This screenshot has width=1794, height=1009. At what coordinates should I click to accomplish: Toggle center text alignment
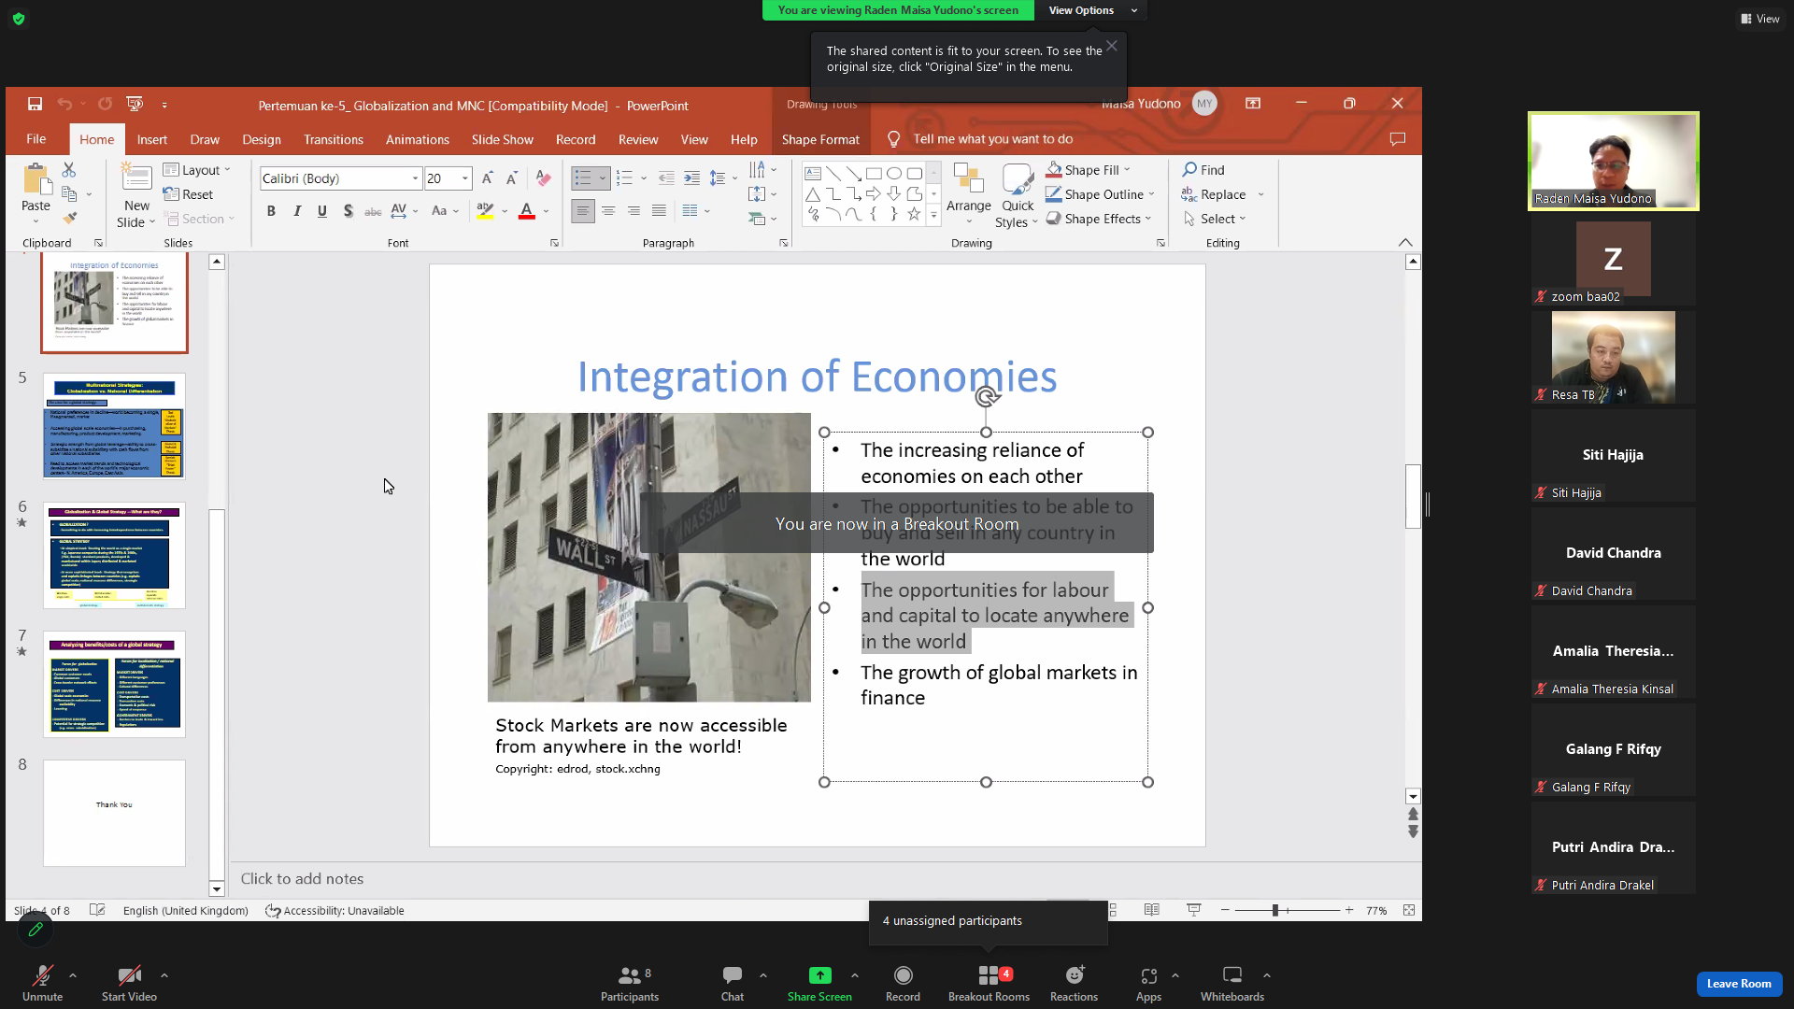[608, 211]
